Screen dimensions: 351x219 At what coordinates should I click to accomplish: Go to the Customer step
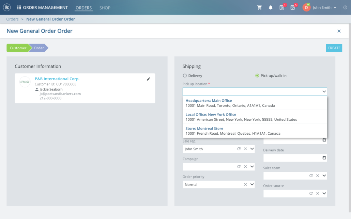(18, 48)
